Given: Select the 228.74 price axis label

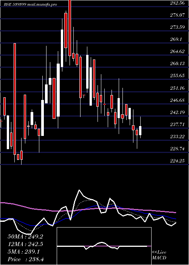Looking at the screenshot, I should point(177,148).
